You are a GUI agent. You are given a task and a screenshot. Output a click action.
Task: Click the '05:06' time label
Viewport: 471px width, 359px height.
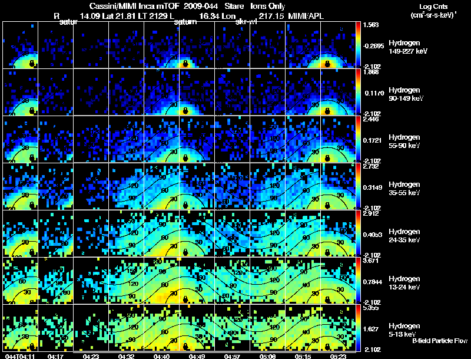pyautogui.click(x=268, y=356)
